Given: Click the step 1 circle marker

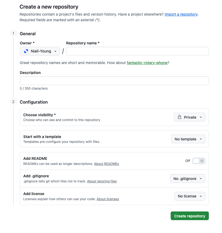Looking at the screenshot, I should pyautogui.click(x=13, y=33).
